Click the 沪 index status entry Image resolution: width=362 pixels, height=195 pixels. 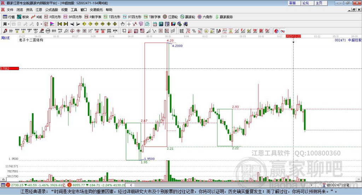(36, 185)
